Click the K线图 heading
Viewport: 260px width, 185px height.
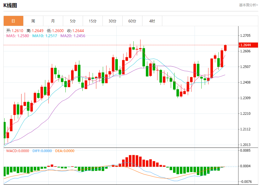10,5
